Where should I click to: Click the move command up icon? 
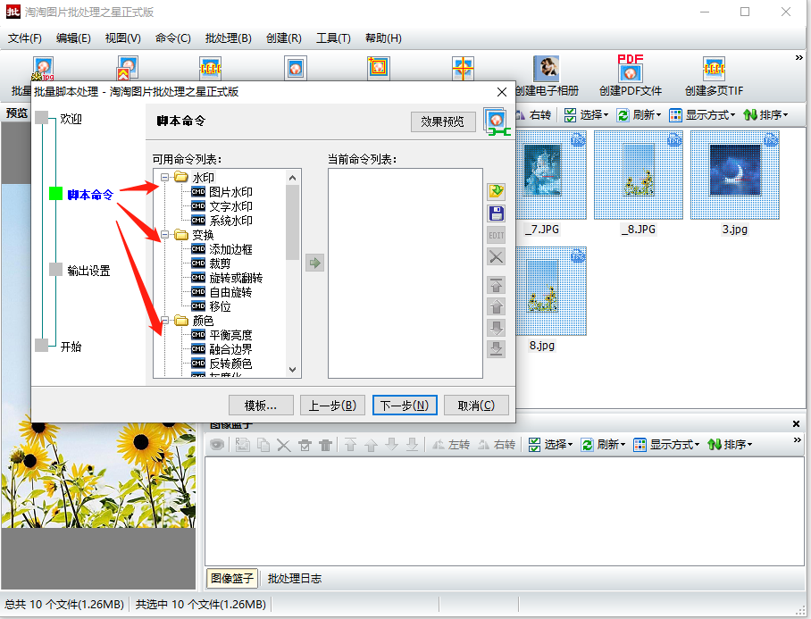496,306
